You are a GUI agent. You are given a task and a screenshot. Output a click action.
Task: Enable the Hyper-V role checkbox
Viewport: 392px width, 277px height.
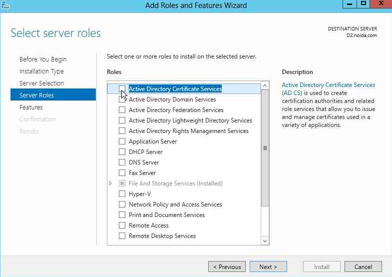122,194
